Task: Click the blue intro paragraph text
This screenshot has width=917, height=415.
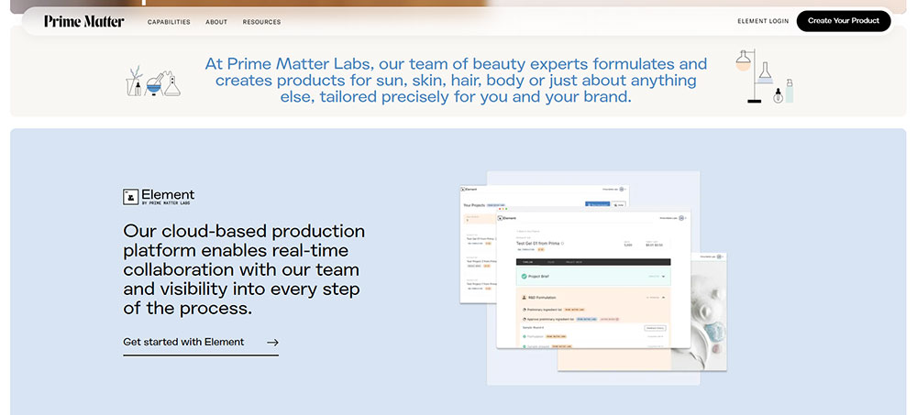Action: click(x=456, y=80)
